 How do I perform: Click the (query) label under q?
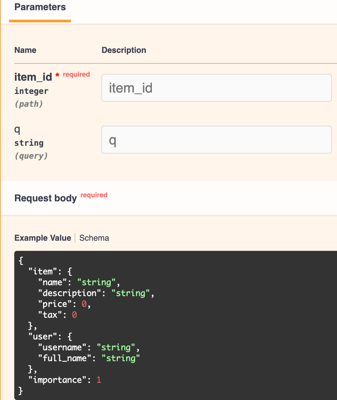(31, 156)
